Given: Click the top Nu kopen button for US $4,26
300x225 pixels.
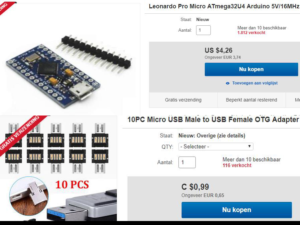Looking at the screenshot, I should click(x=251, y=69).
